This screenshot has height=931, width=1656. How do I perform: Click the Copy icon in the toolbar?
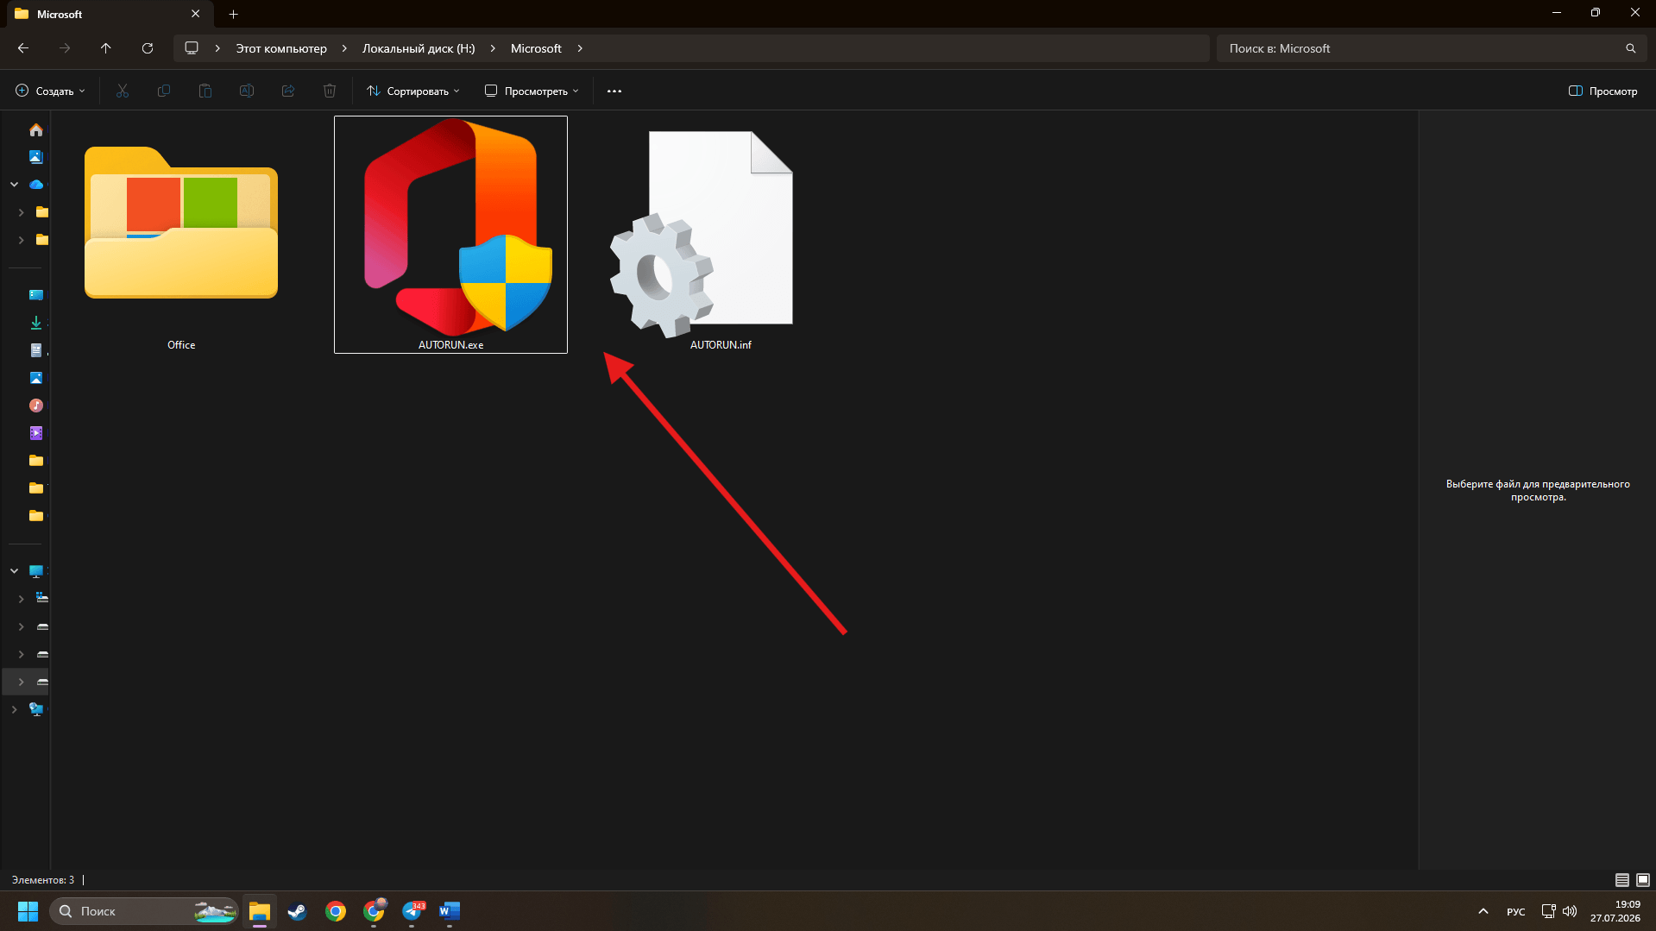click(x=164, y=91)
